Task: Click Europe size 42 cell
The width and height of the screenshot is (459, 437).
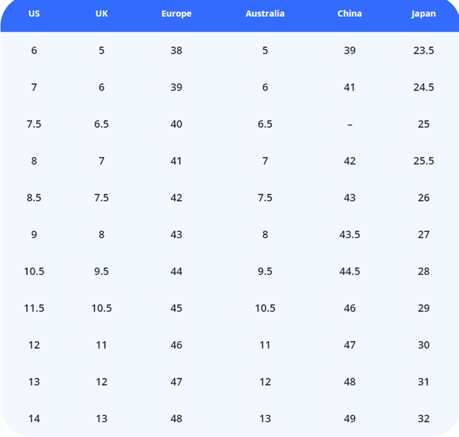Action: (176, 198)
